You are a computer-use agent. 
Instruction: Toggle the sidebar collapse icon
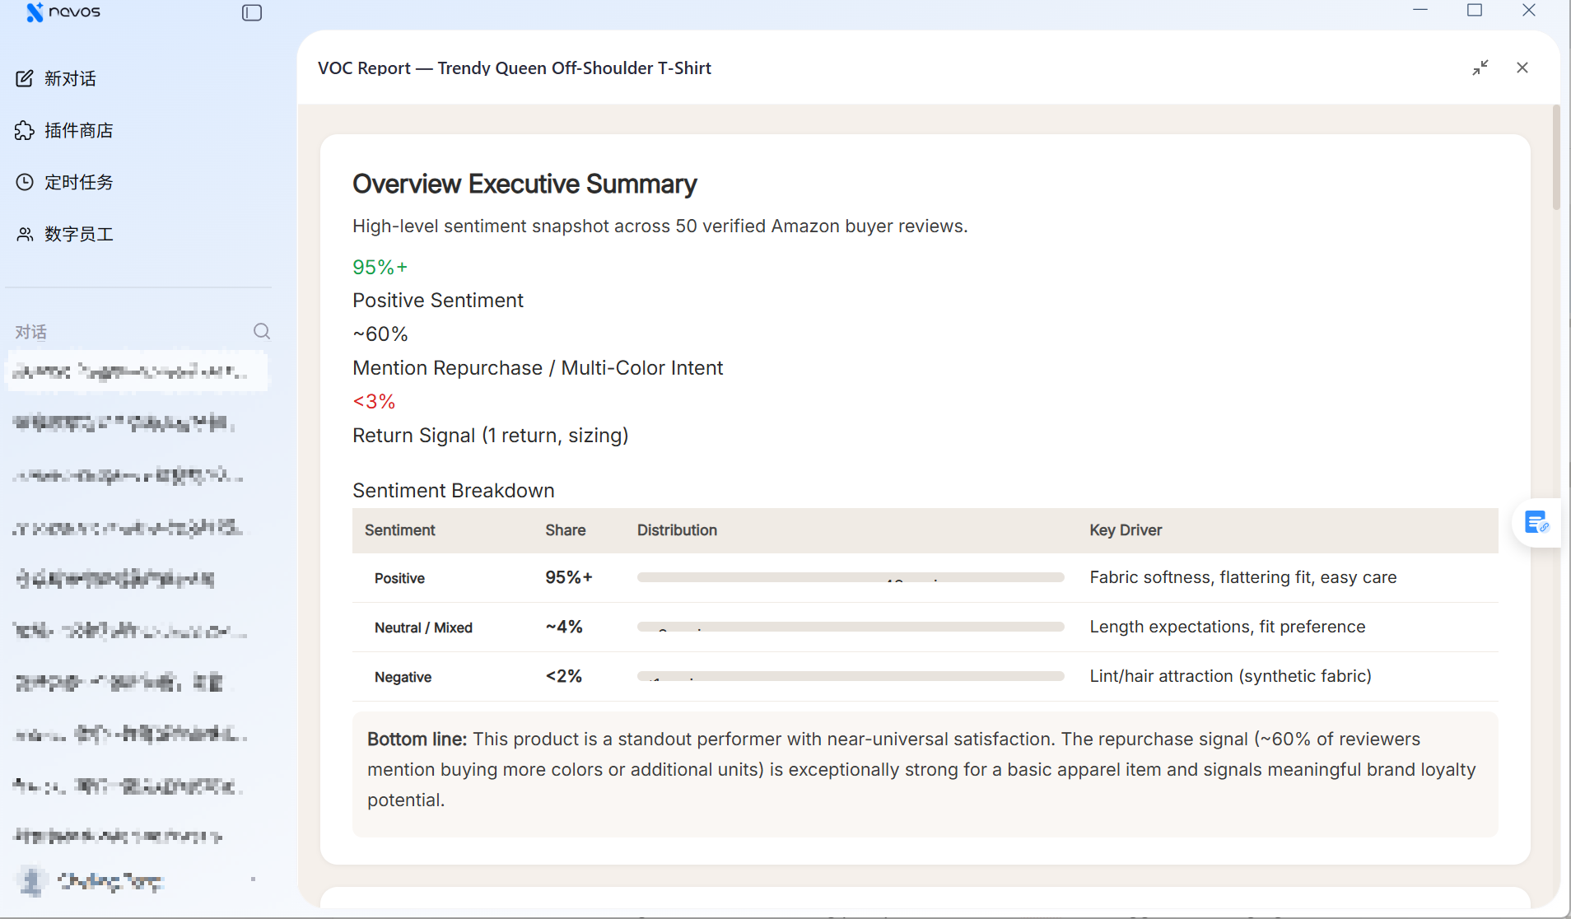tap(252, 12)
